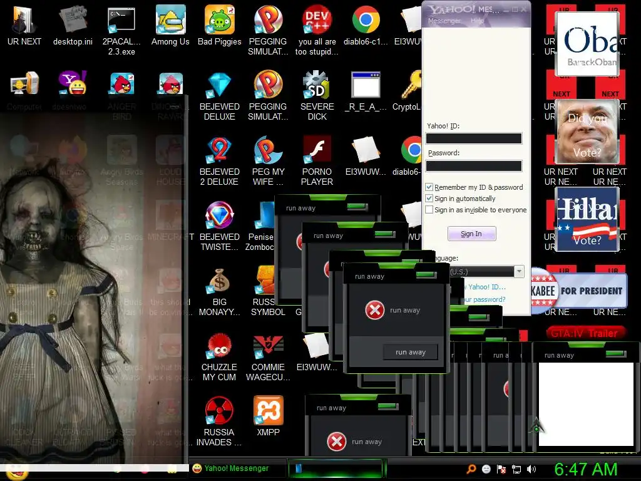The height and width of the screenshot is (481, 641).
Task: Click the red X icon in bottom run away dialog
Action: [337, 442]
